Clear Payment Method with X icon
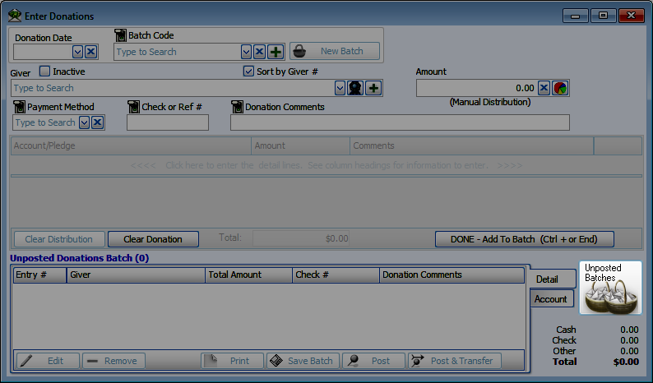Viewport: 653px width, 383px height. tap(97, 122)
